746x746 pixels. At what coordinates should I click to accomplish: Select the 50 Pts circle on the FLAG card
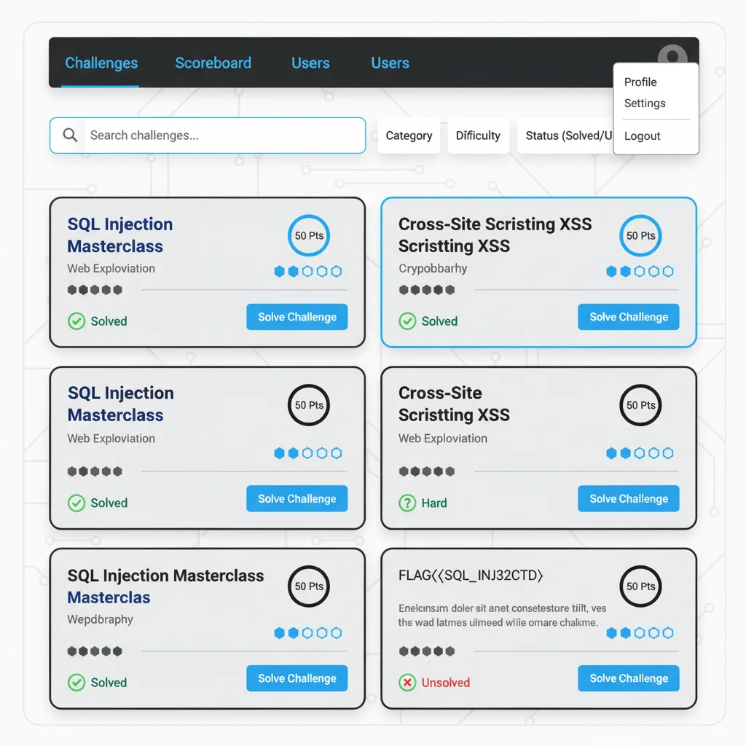click(x=640, y=586)
